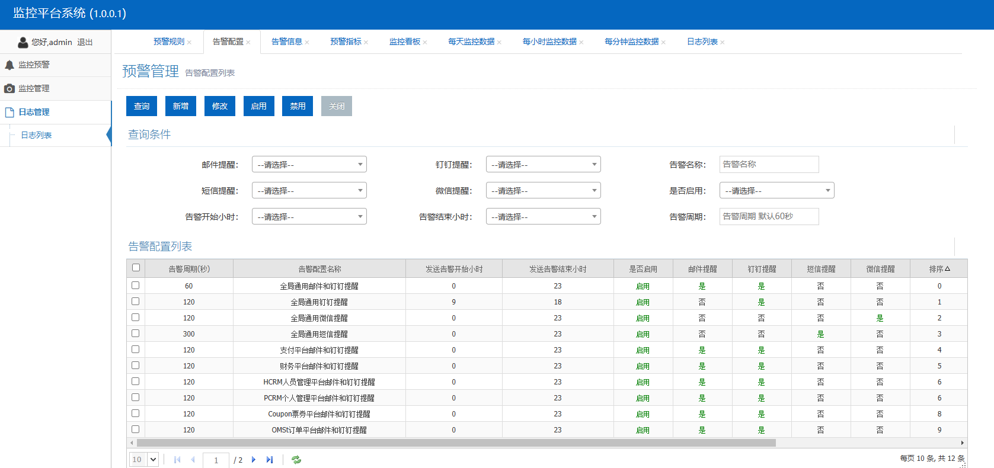This screenshot has height=468, width=994.
Task: Click the 新增 button
Action: 181,106
